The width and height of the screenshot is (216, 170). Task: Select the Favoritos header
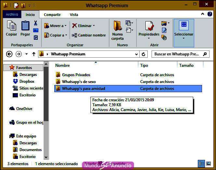click(x=23, y=67)
